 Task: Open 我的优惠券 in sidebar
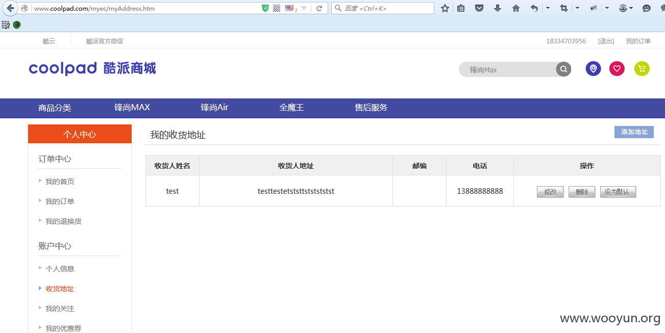point(63,328)
